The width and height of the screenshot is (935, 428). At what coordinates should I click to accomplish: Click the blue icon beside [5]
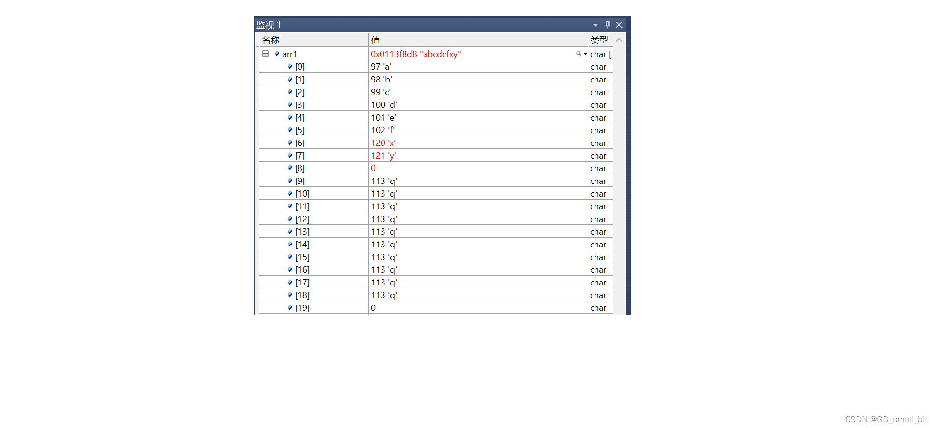[x=290, y=130]
